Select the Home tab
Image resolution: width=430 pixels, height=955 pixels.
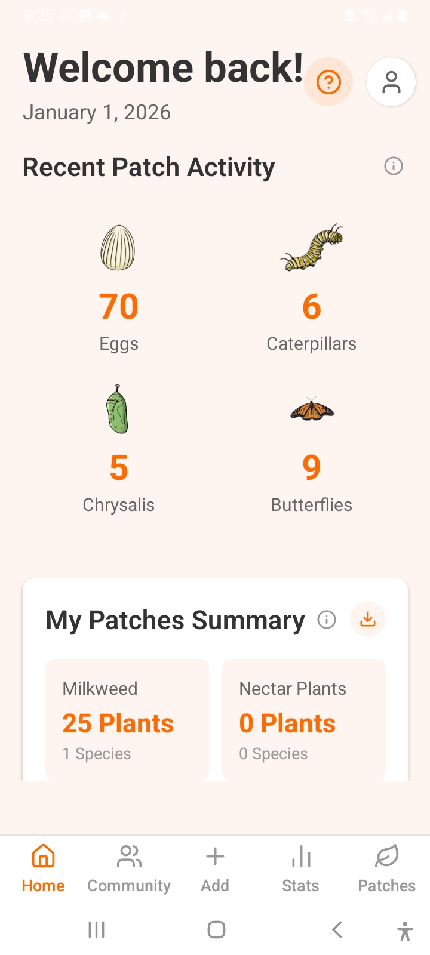[43, 868]
